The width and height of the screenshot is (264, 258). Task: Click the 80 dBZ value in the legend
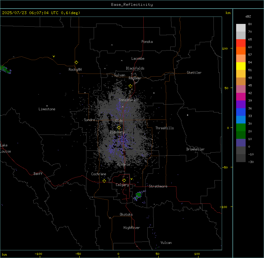click(x=250, y=24)
